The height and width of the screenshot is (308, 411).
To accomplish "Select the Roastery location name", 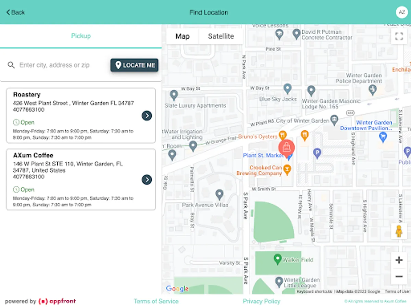I will 27,94.
